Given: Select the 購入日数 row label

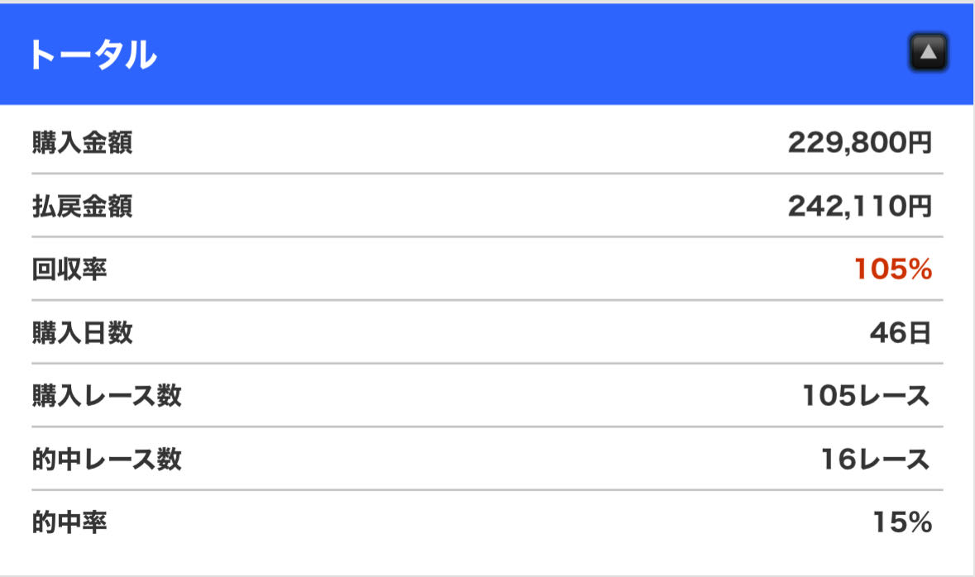Looking at the screenshot, I should tap(82, 333).
